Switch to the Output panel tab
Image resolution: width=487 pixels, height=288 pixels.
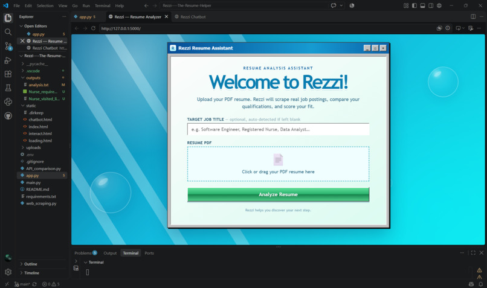(110, 253)
